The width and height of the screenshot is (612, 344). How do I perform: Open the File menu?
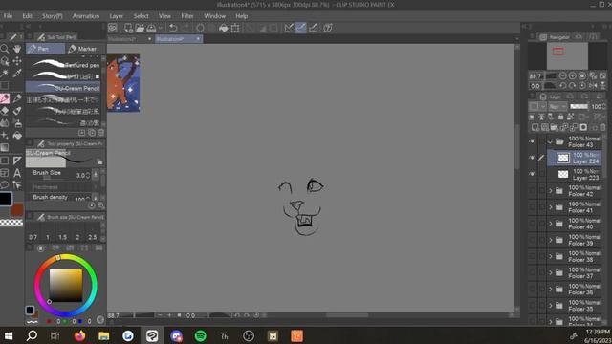(8, 16)
